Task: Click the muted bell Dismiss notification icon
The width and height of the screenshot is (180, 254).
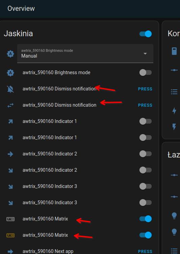Action: click(x=10, y=89)
